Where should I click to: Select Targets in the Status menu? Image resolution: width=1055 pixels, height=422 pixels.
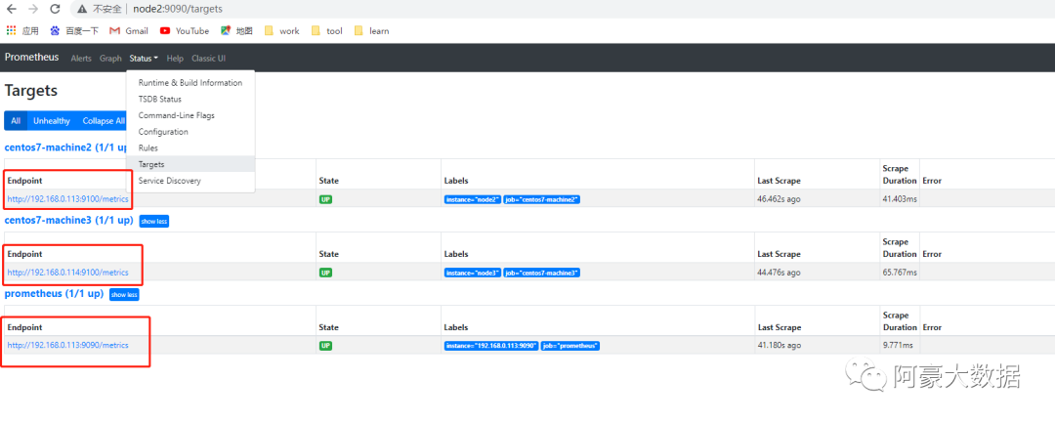click(190, 164)
